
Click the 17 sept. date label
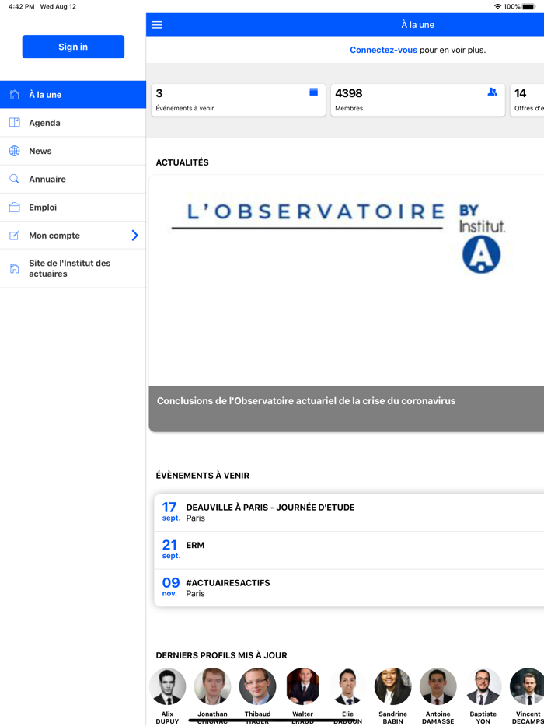coord(171,512)
